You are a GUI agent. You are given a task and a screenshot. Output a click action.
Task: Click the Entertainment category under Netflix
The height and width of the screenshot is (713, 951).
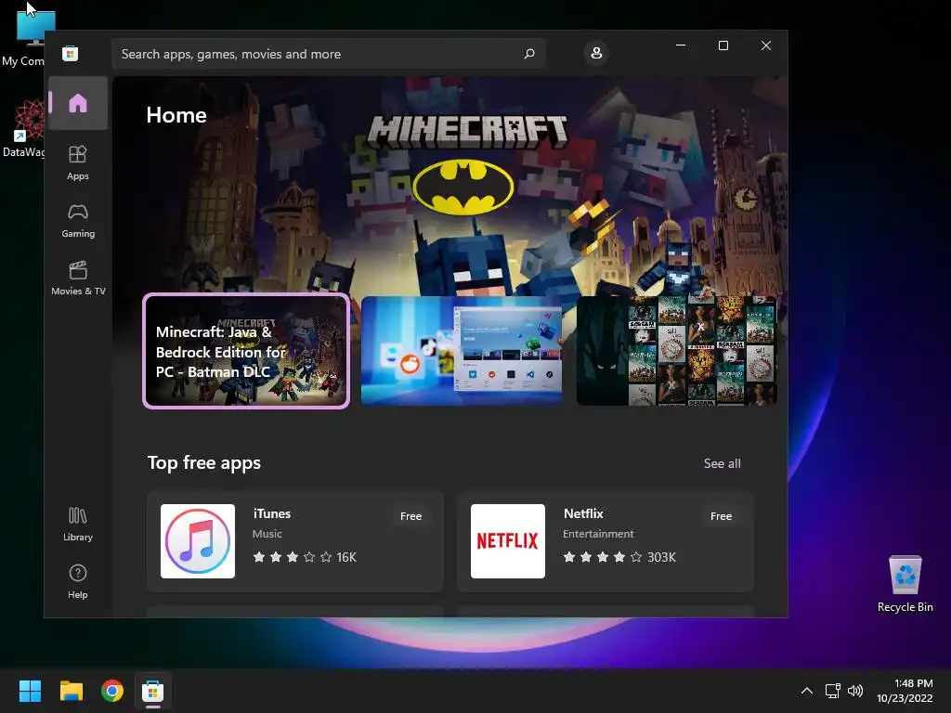tap(598, 534)
